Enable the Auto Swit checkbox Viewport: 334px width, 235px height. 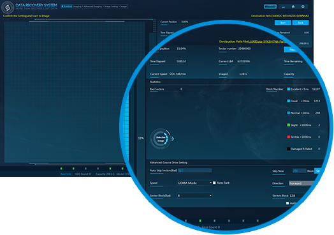(x=214, y=183)
